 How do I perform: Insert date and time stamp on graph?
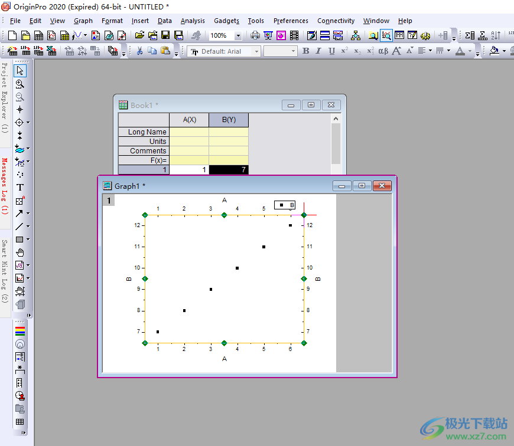(x=19, y=395)
